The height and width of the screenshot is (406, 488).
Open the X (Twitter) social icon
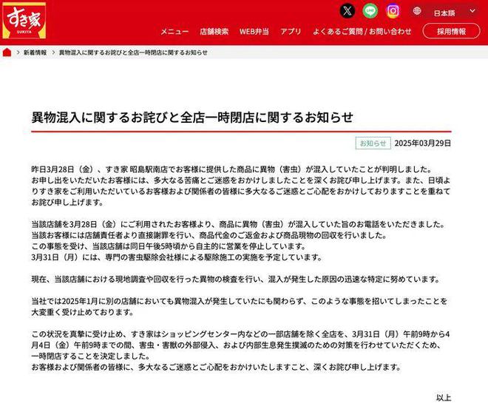[x=347, y=11]
